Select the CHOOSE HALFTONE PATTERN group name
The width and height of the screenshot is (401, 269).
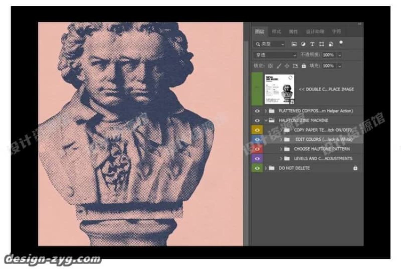[x=322, y=149]
